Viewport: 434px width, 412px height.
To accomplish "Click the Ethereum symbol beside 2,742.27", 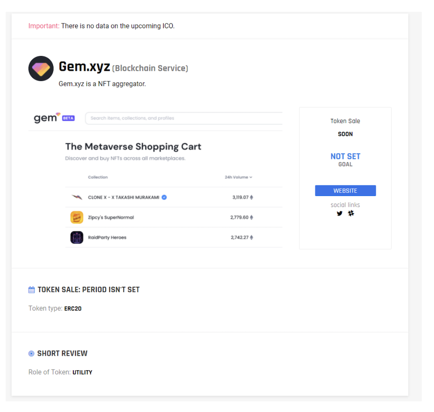I will coord(251,237).
